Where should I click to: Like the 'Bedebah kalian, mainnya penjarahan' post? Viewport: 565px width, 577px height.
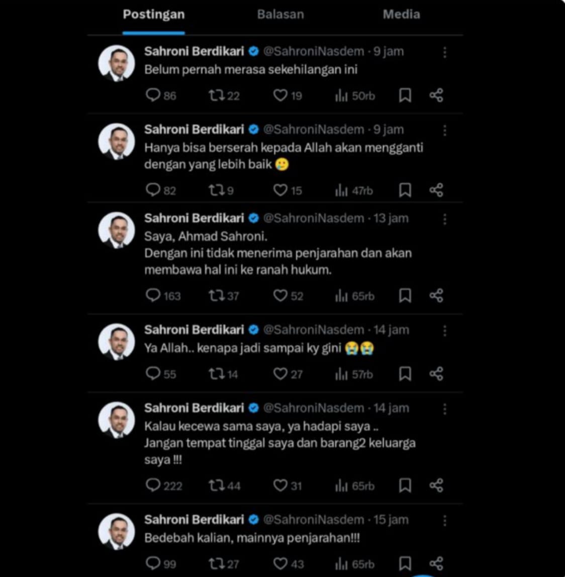click(280, 564)
